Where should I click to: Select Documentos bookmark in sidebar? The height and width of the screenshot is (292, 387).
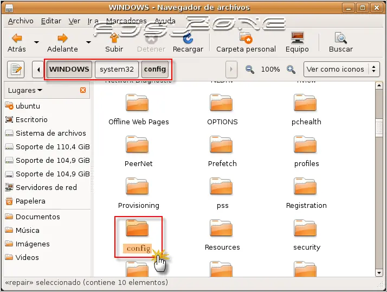[x=47, y=217]
